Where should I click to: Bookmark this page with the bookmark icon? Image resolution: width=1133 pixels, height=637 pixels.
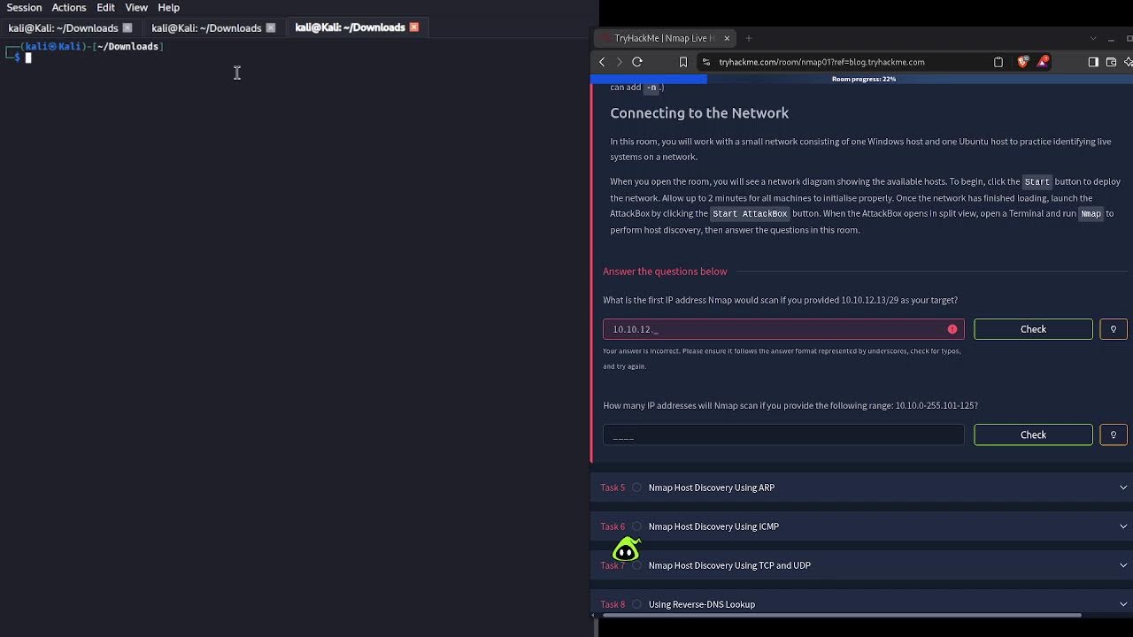(683, 62)
